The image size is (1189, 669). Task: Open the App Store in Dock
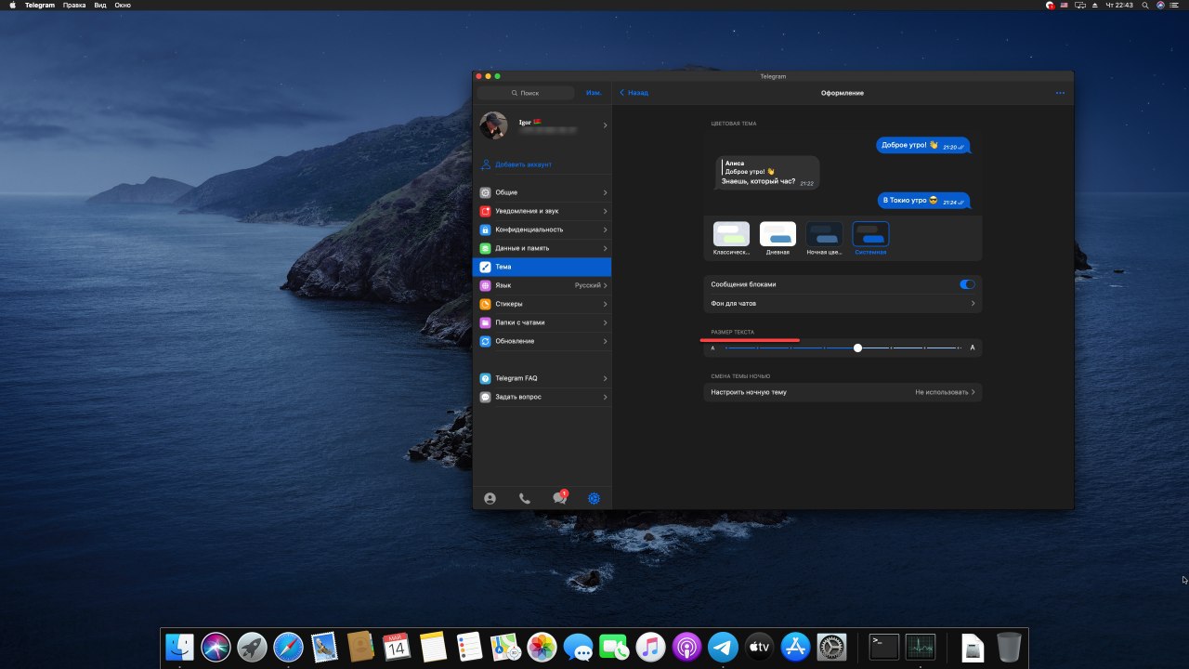(x=796, y=647)
